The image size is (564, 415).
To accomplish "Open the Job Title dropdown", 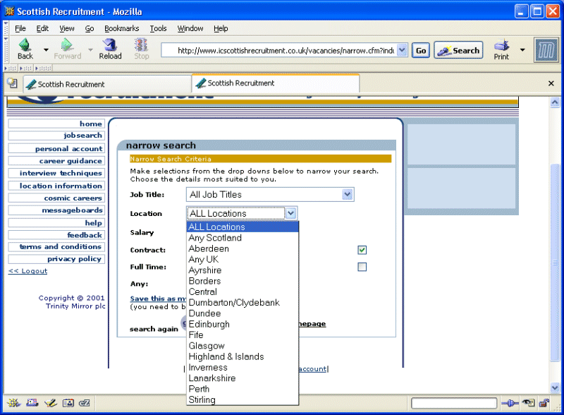I will (270, 195).
